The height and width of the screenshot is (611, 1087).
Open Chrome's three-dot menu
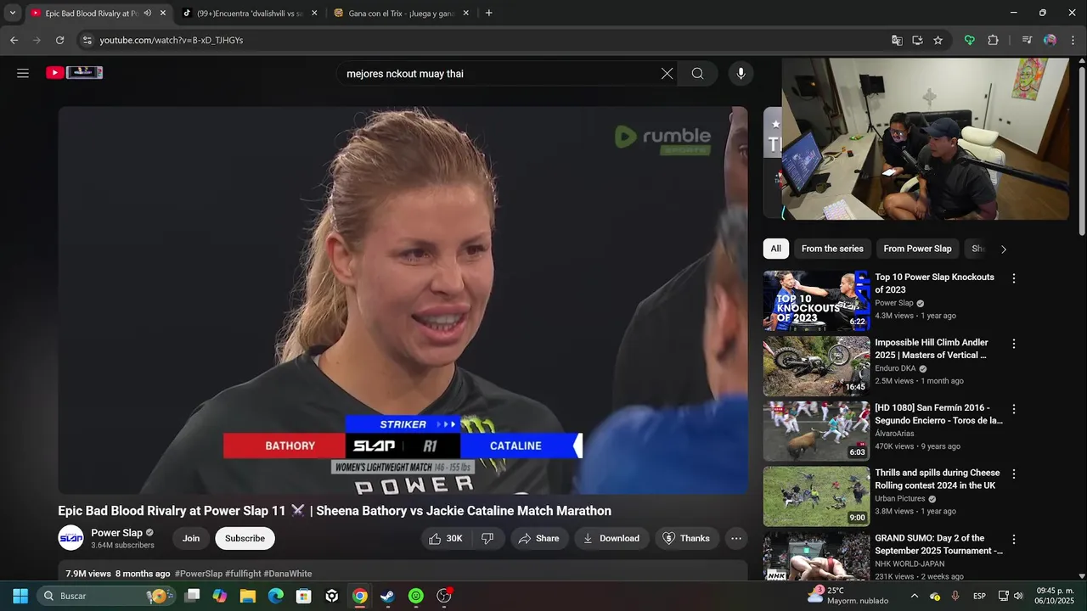click(x=1072, y=40)
